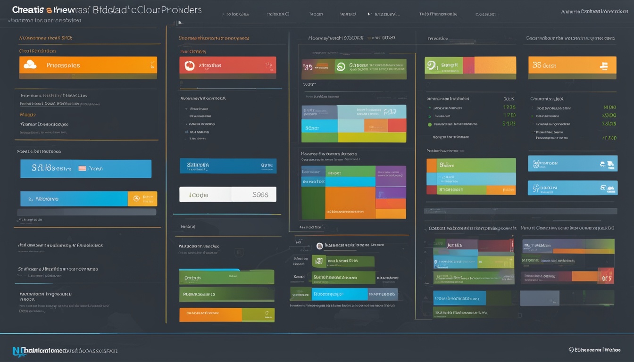
Task: Click the round white icon on the red bar
Action: click(190, 66)
